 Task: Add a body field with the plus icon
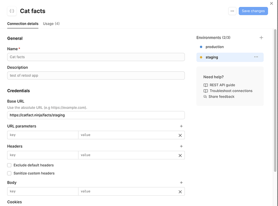click(181, 183)
